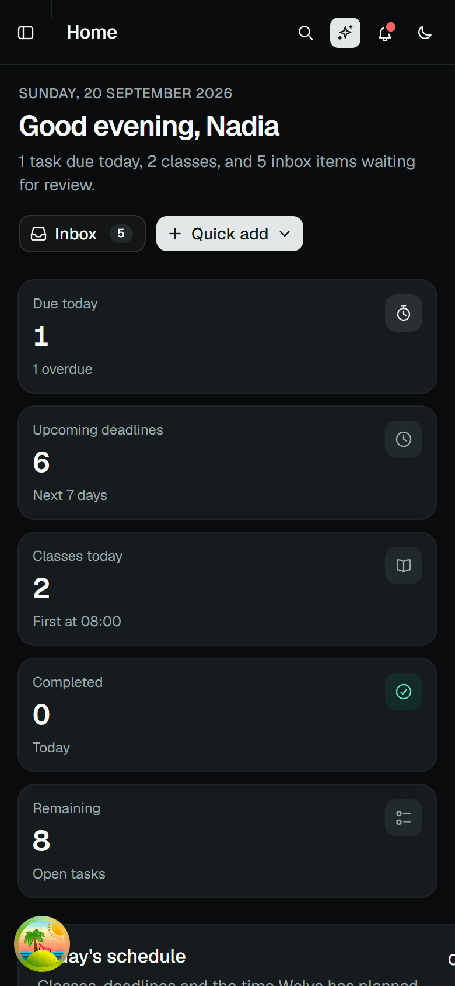This screenshot has height=986, width=455.
Task: Click the plus icon in Quick add
Action: (x=175, y=234)
